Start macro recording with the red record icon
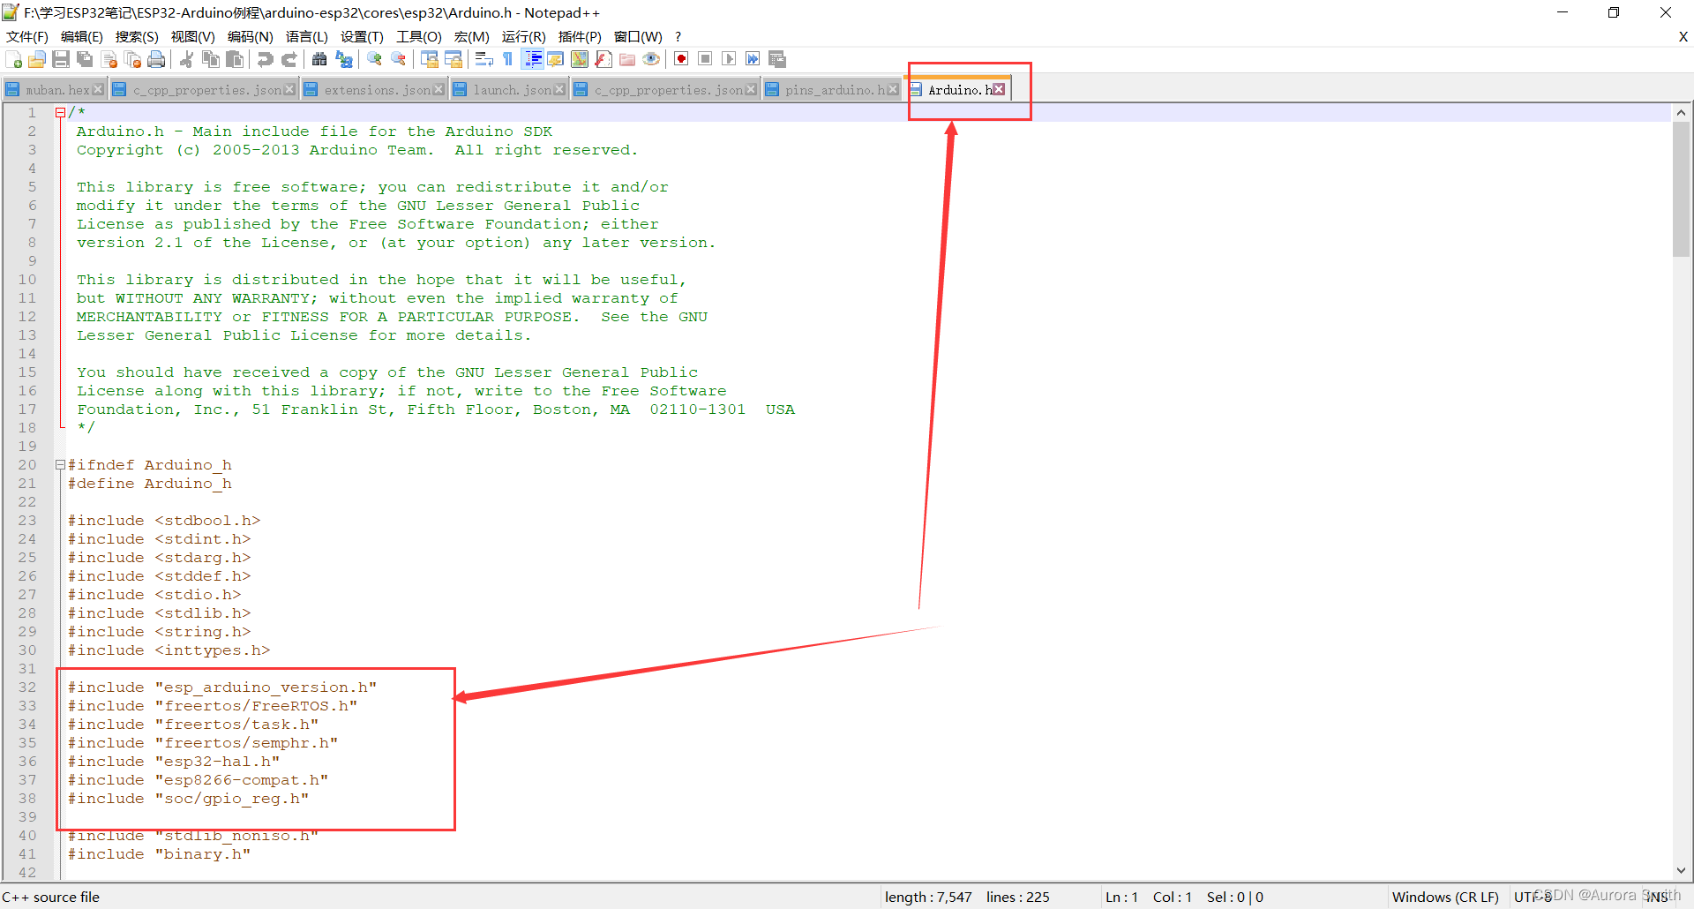 (681, 59)
